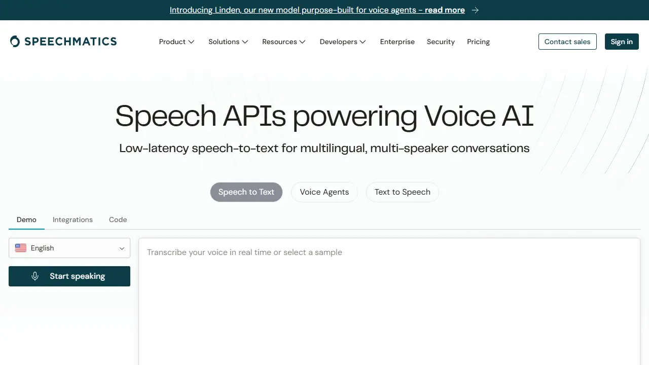
Task: Click the Sign in button
Action: tap(622, 42)
